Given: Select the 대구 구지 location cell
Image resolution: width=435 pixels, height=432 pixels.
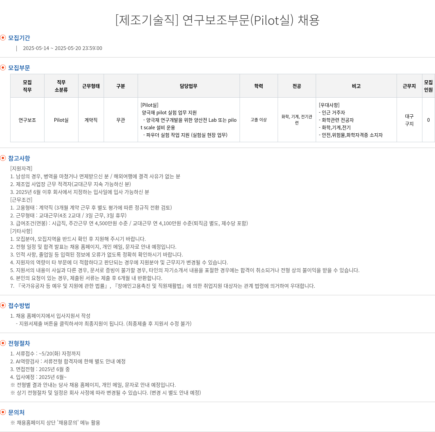Looking at the screenshot, I should point(409,120).
